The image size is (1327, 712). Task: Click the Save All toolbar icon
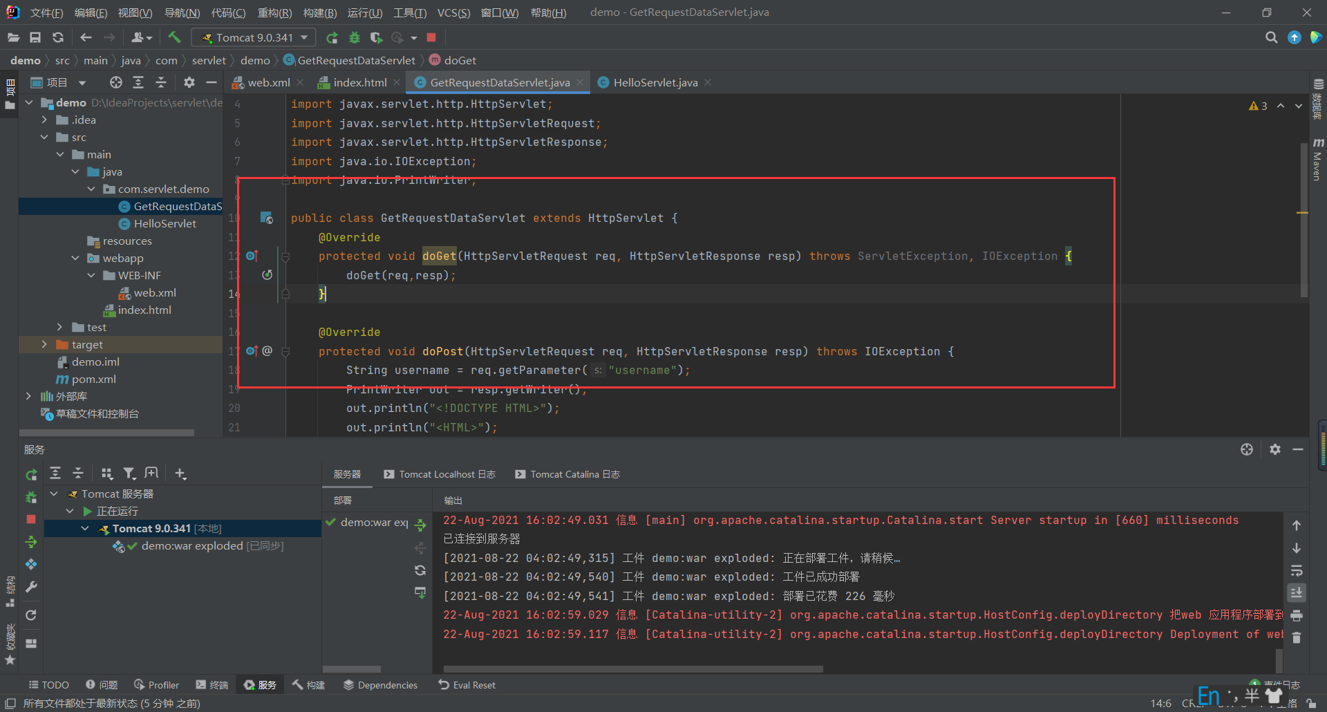(x=35, y=37)
